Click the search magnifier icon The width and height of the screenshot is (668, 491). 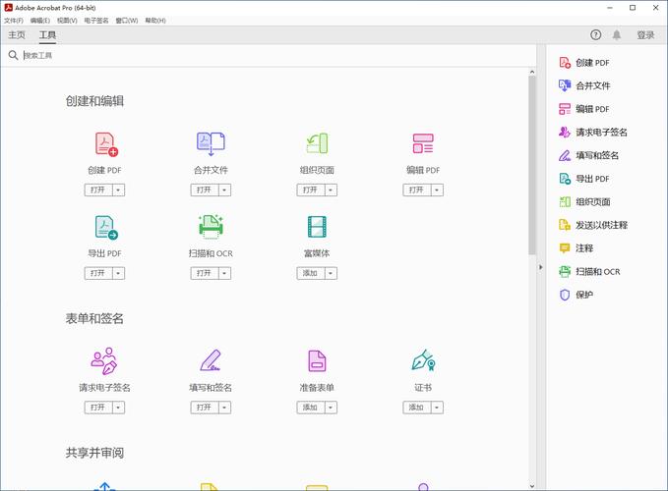13,55
